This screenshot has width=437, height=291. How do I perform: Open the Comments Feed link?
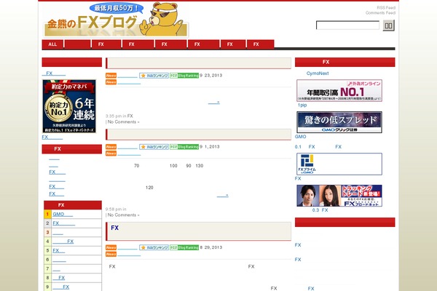(380, 13)
